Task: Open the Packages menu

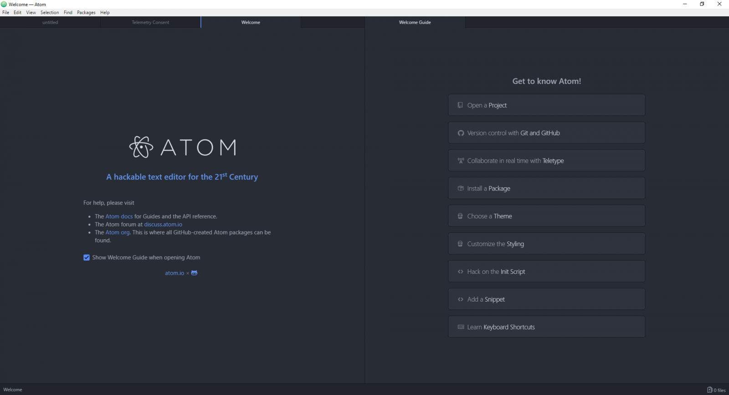Action: (86, 13)
